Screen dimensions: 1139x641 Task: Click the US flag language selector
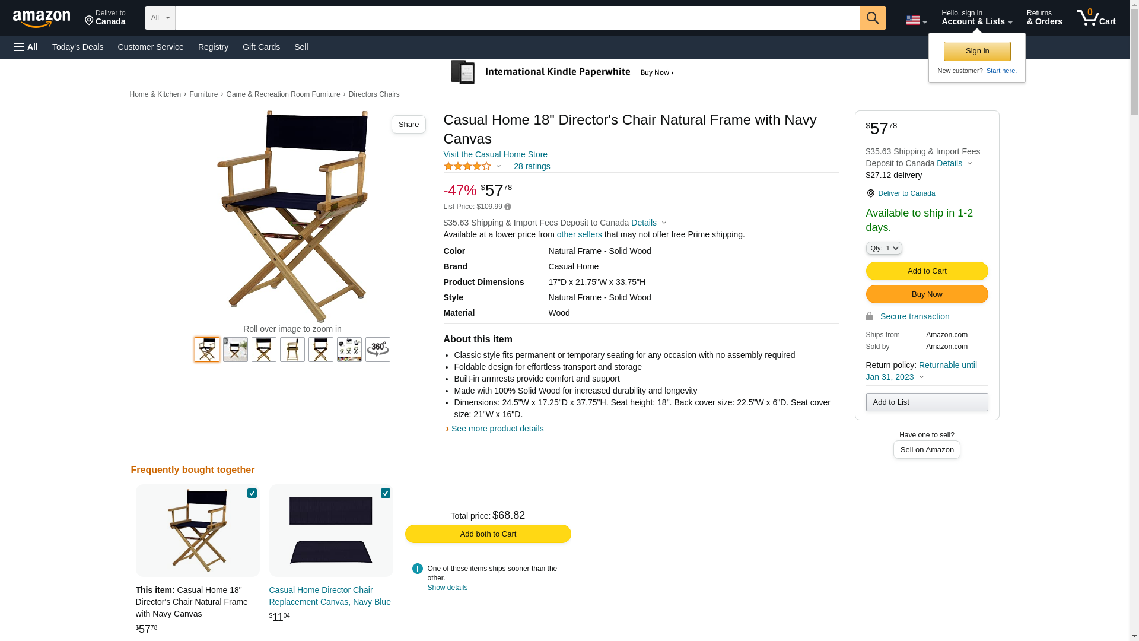[x=915, y=20]
